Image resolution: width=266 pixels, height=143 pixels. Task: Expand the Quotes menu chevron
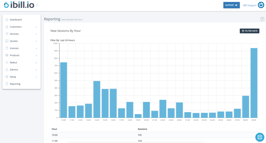point(36,41)
